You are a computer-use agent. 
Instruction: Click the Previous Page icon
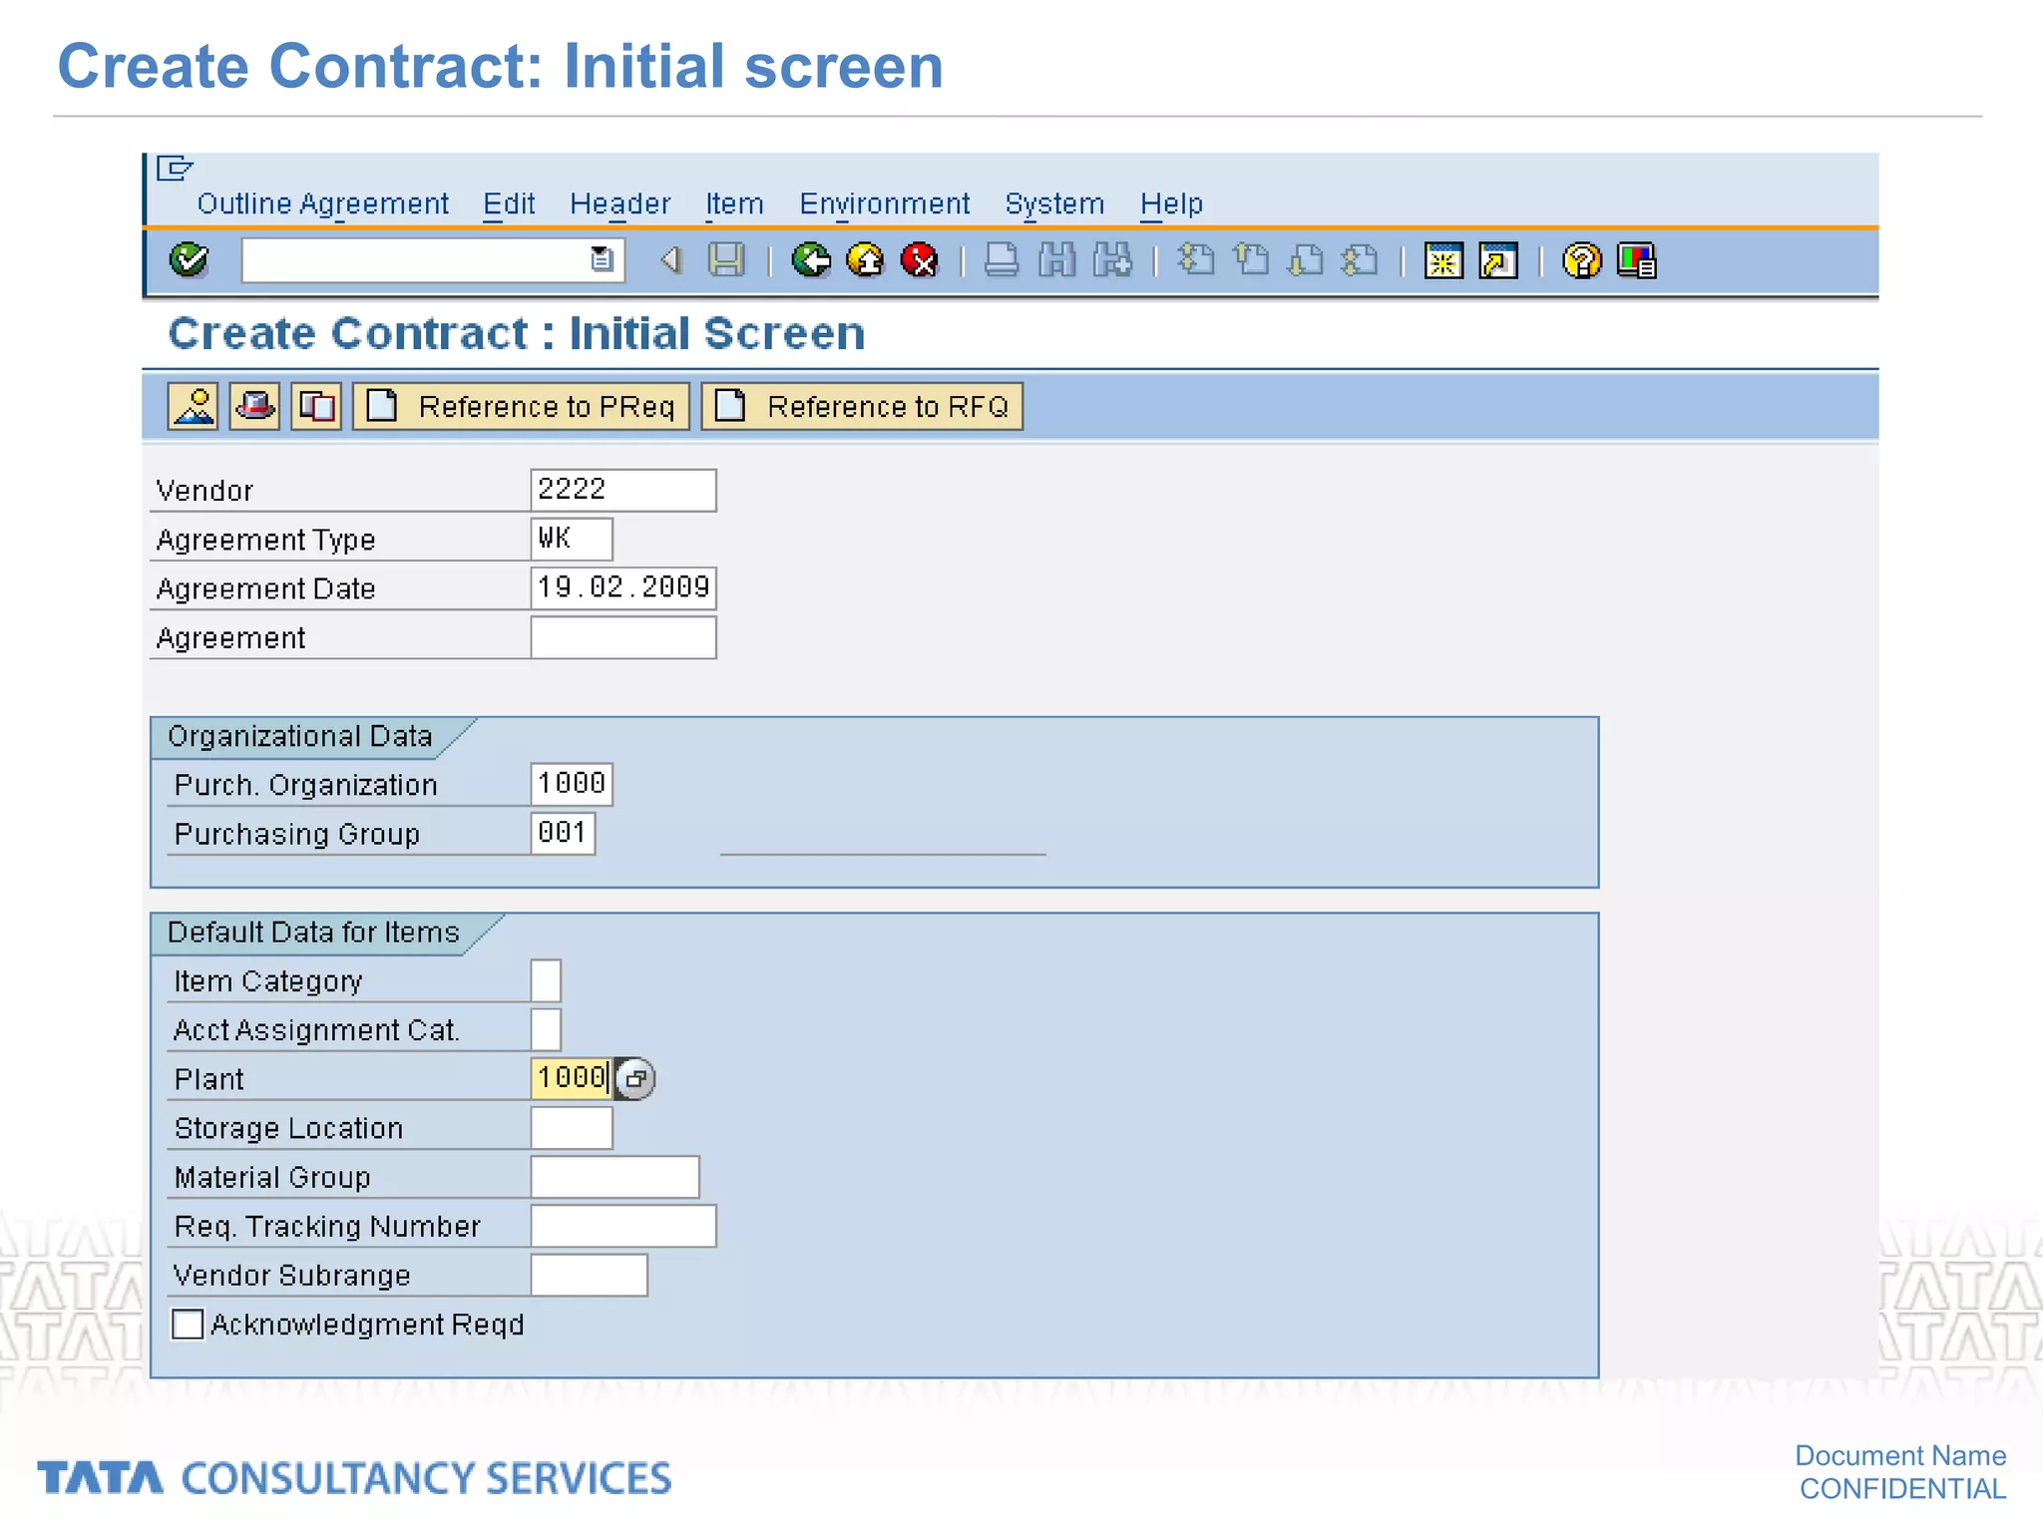(x=1251, y=260)
